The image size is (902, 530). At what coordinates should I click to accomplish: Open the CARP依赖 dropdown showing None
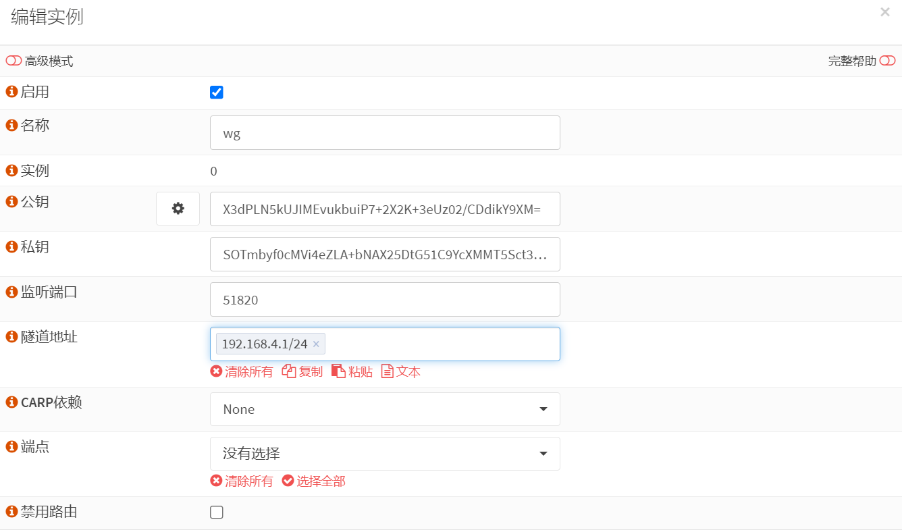(385, 409)
